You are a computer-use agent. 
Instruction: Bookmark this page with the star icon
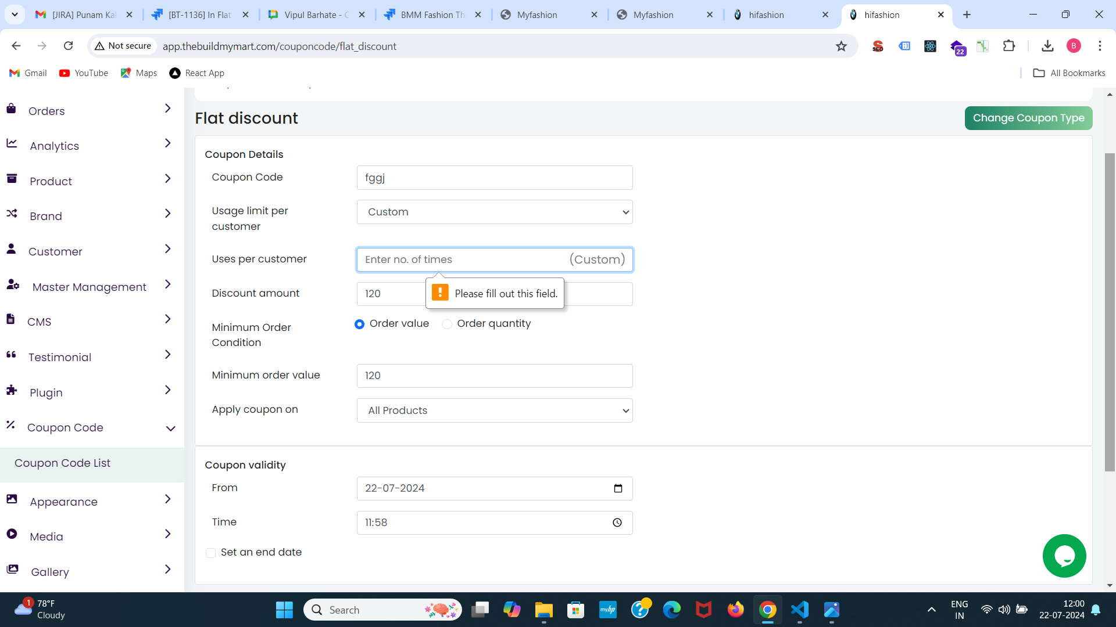(841, 46)
